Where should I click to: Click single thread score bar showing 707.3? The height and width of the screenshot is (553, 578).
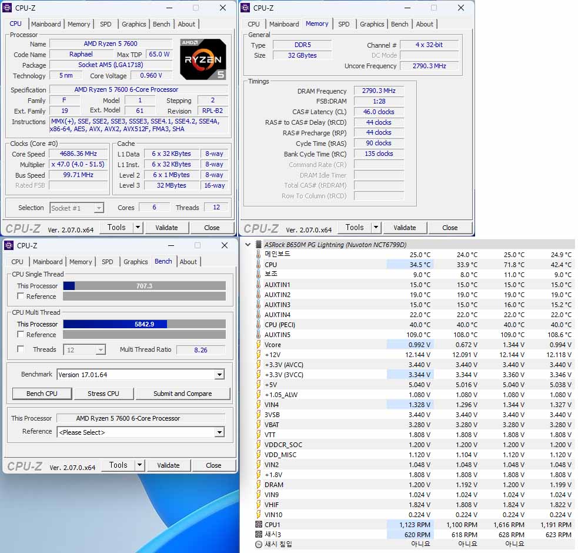coord(144,285)
